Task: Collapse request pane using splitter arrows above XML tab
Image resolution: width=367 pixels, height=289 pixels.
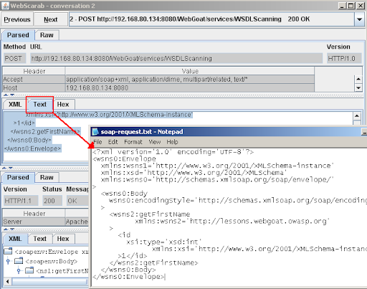Action: pyautogui.click(x=9, y=95)
